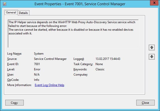Click the Level value Error

(37, 69)
